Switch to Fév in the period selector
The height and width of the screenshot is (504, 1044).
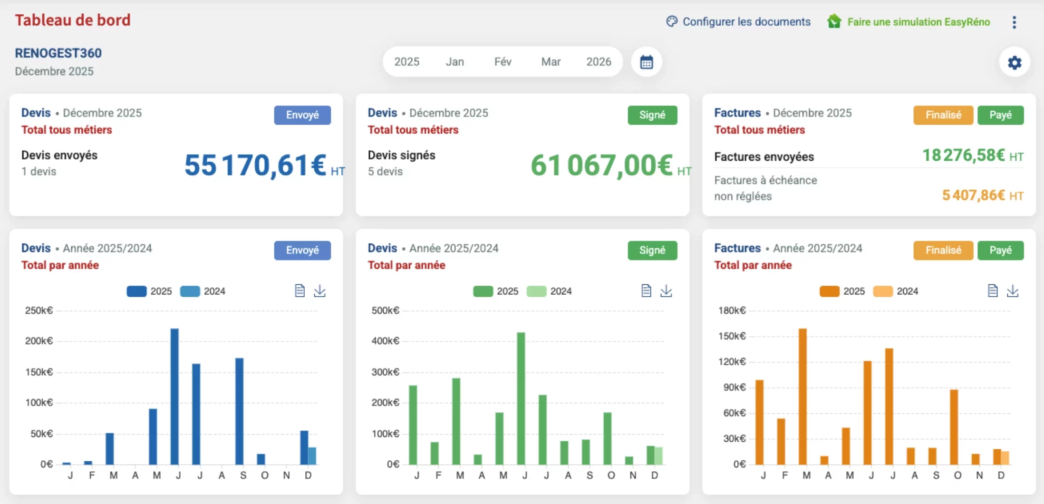click(x=503, y=62)
